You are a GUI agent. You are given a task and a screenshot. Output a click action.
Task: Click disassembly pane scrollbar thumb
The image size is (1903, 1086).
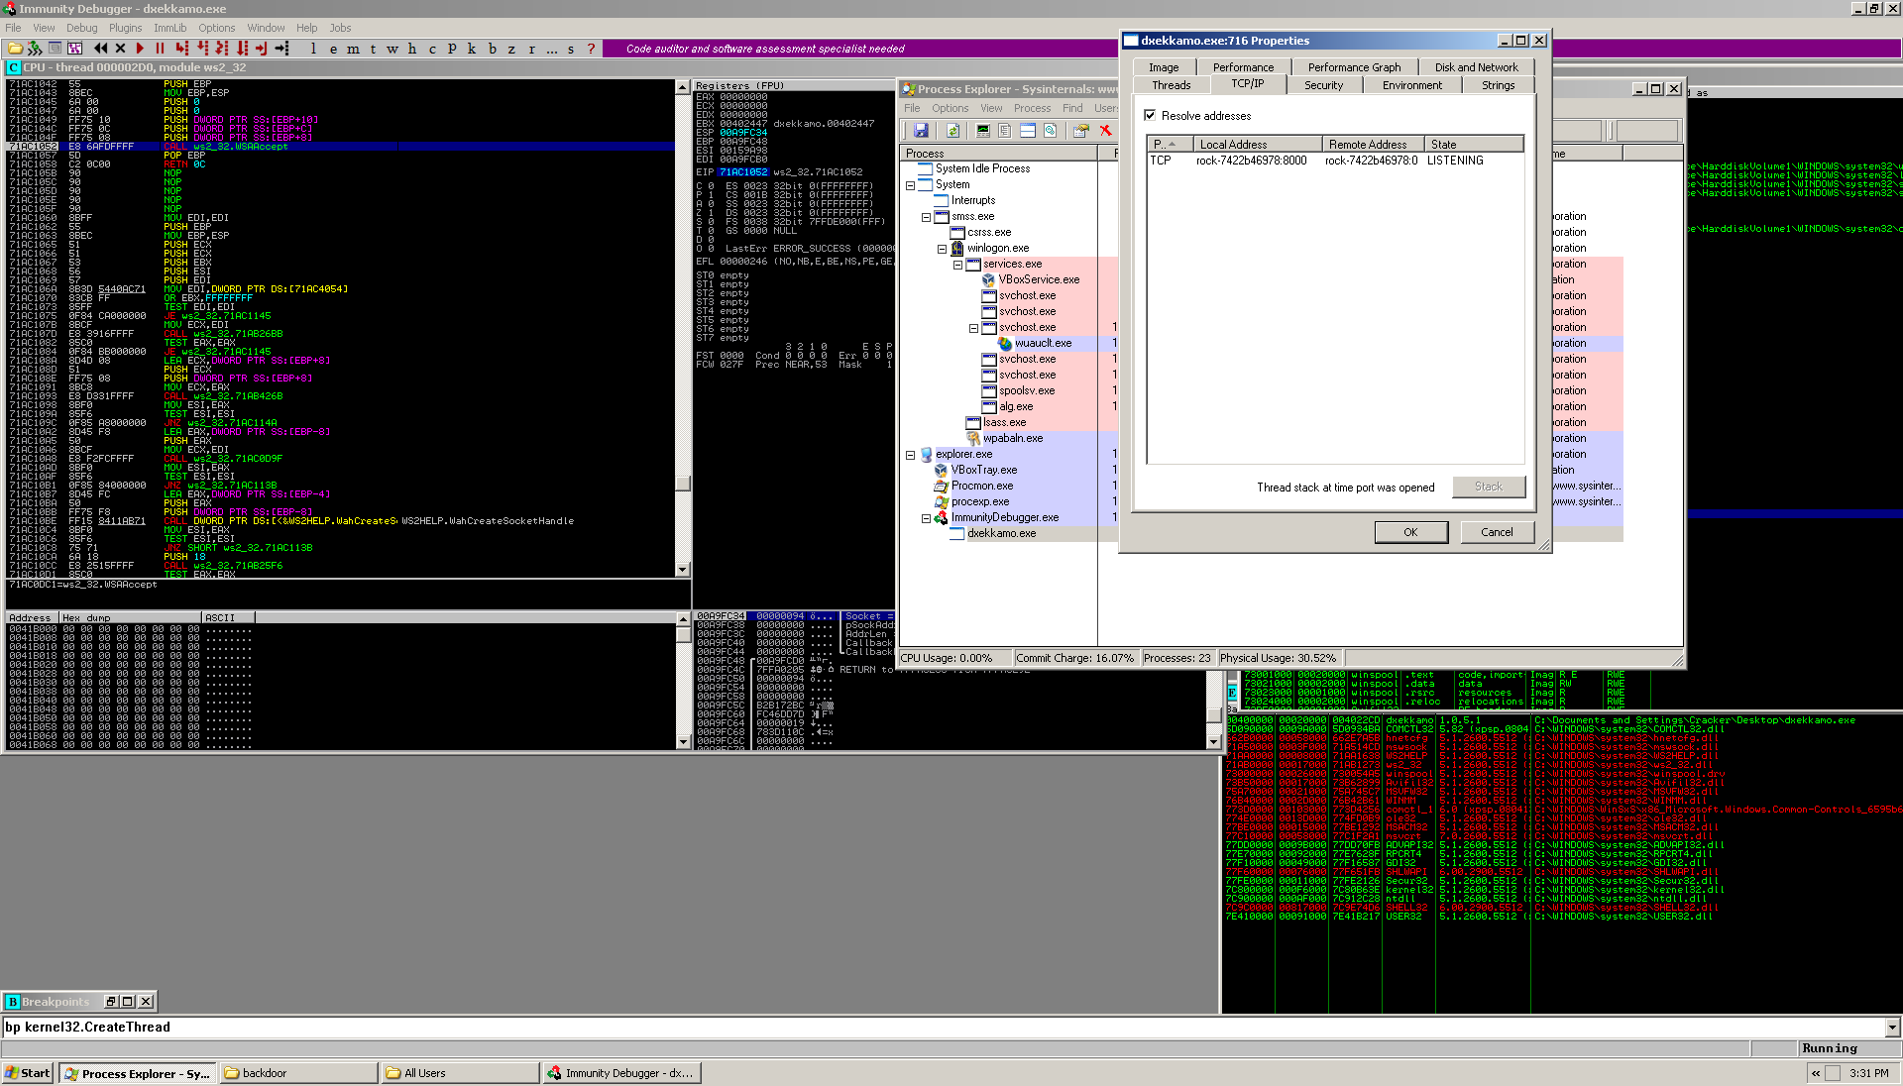click(x=682, y=484)
